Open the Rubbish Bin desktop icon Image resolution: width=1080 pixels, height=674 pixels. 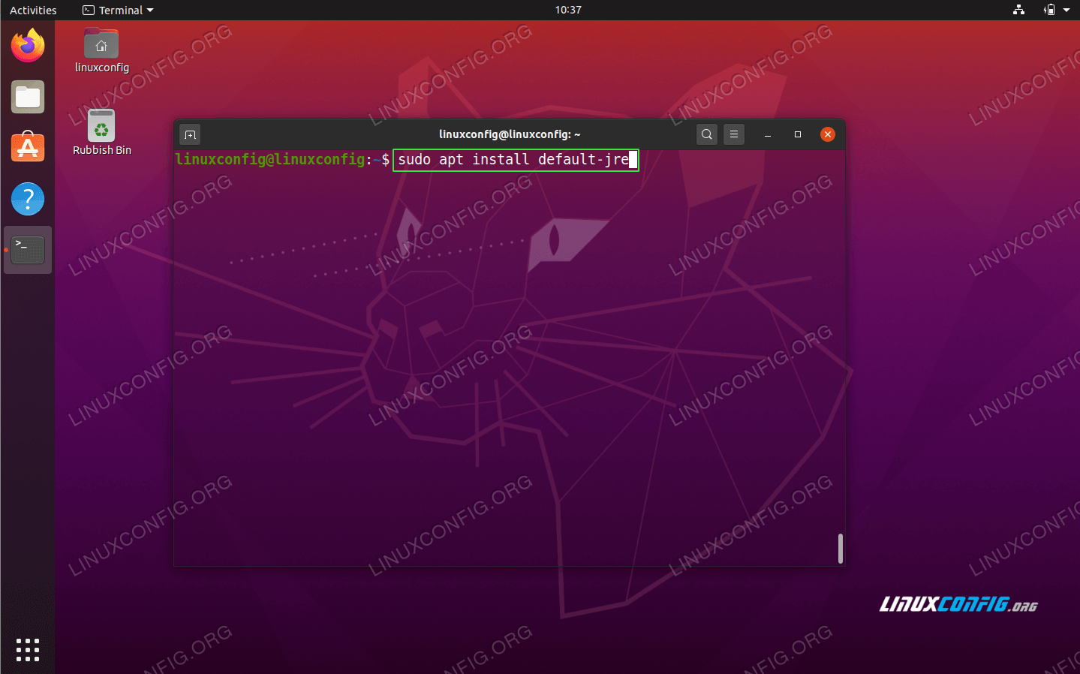(101, 133)
